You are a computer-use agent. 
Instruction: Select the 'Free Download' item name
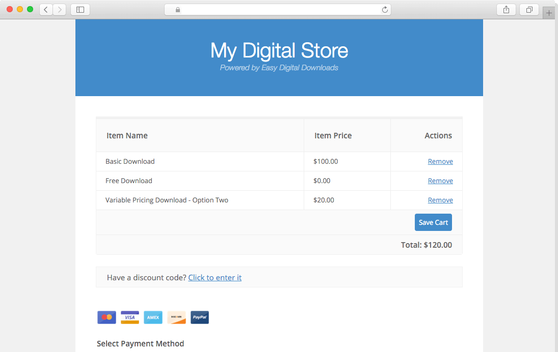[x=129, y=181]
